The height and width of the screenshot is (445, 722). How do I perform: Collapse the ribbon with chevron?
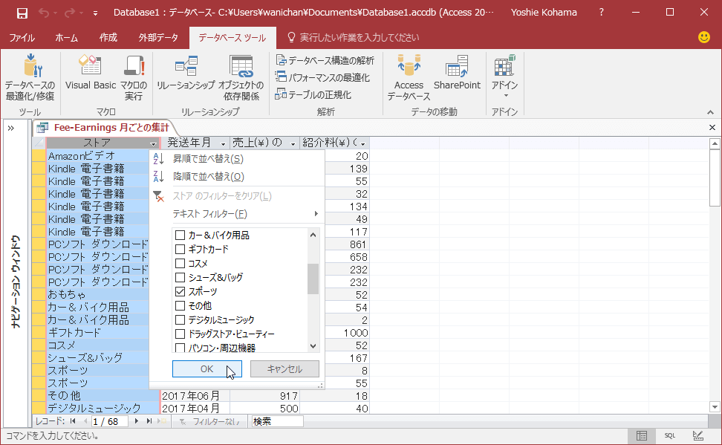(711, 112)
